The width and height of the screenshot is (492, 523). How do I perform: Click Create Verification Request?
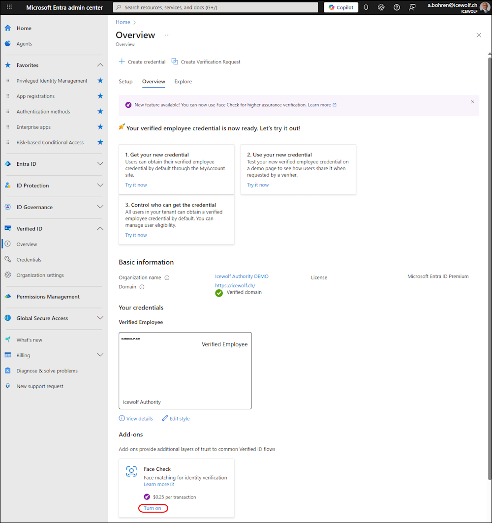pyautogui.click(x=206, y=62)
